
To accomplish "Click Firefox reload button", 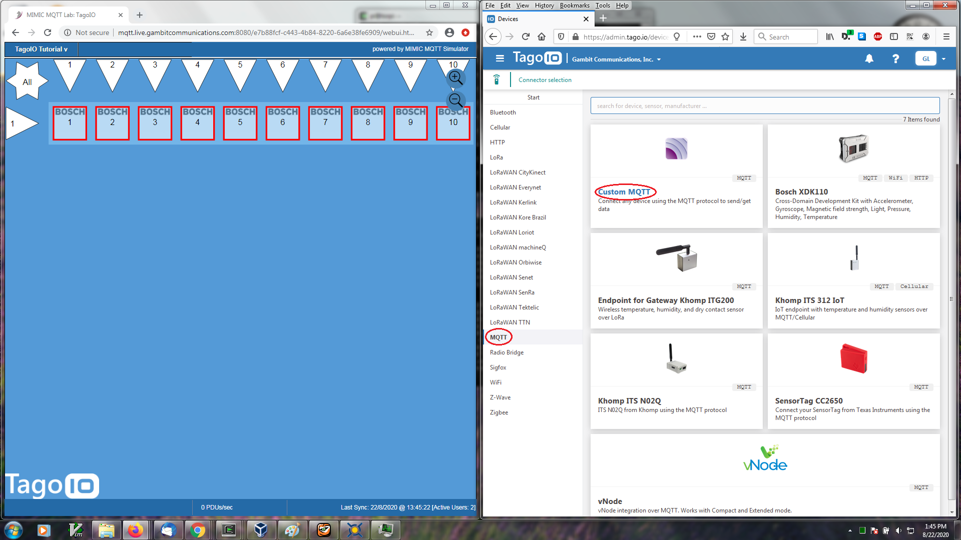I will (526, 36).
